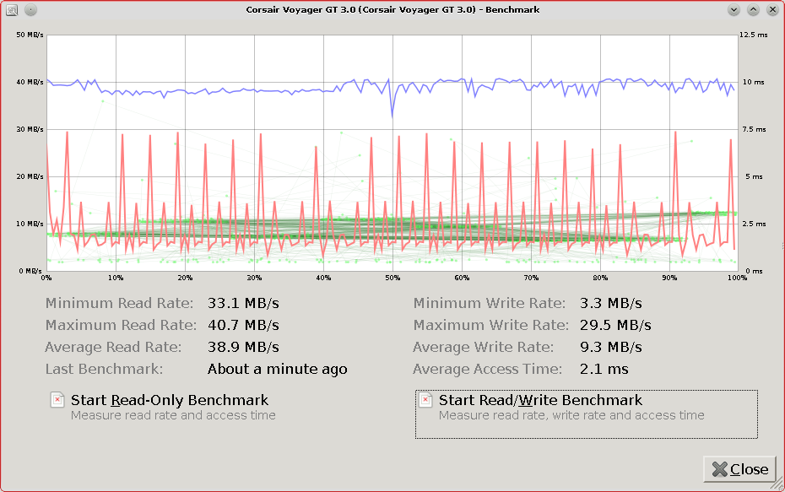Click the document icon beside Start Read/Write Benchmark
The image size is (785, 492).
tap(425, 400)
